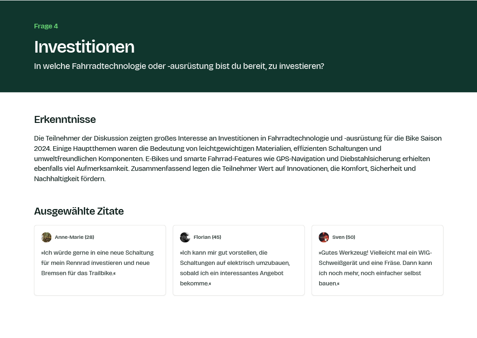Screen dimensions: 477x338
Task: Select the Sven (50) name label
Action: (344, 237)
